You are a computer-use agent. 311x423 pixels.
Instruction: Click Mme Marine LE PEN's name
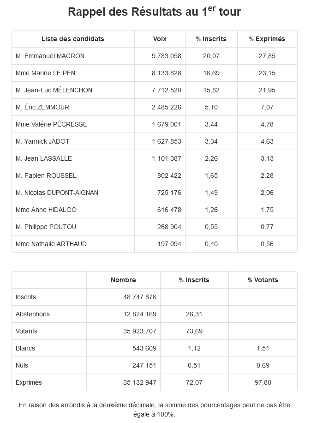click(45, 73)
